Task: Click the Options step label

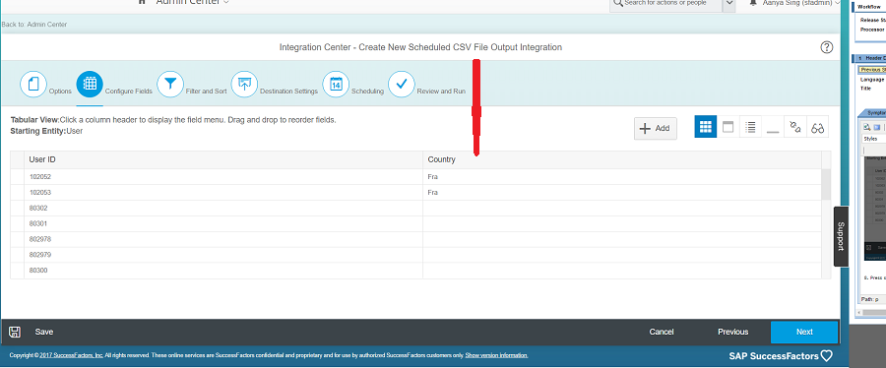Action: coord(60,91)
